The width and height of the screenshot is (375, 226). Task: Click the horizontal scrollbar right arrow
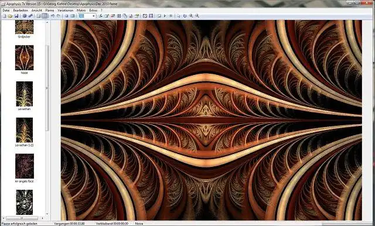click(x=43, y=218)
